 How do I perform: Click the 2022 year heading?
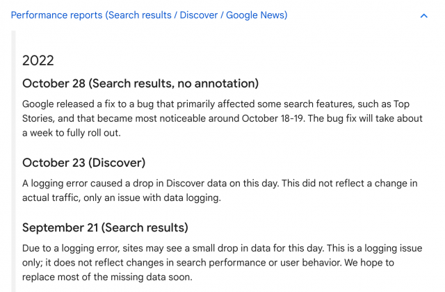click(38, 60)
